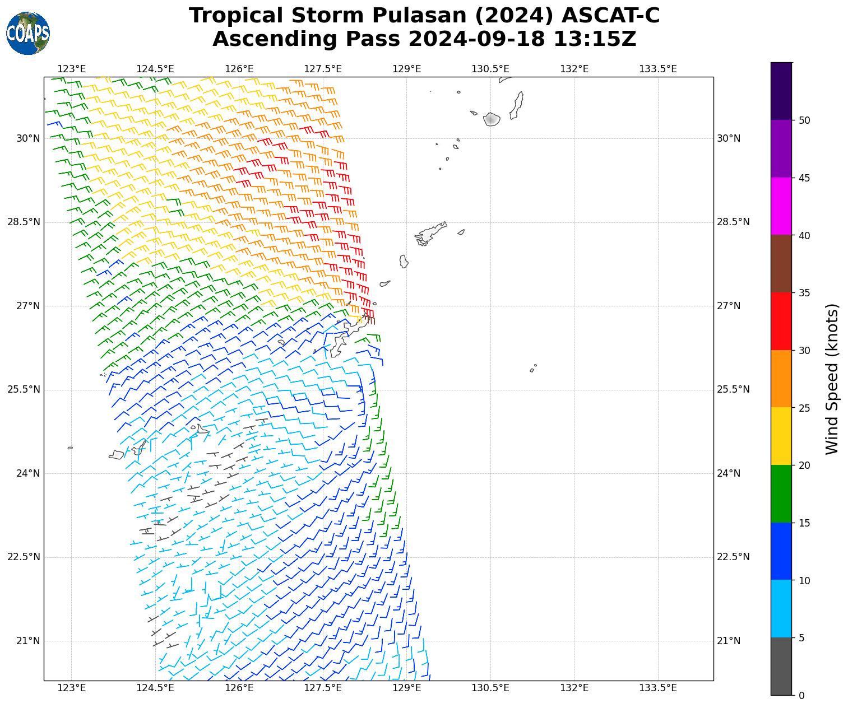
Task: Click the 133.5°E label on bottom axis
Action: point(657,688)
